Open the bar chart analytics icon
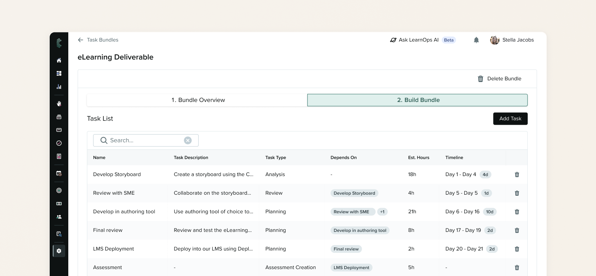Screen dimensions: 596x276 click(x=59, y=86)
